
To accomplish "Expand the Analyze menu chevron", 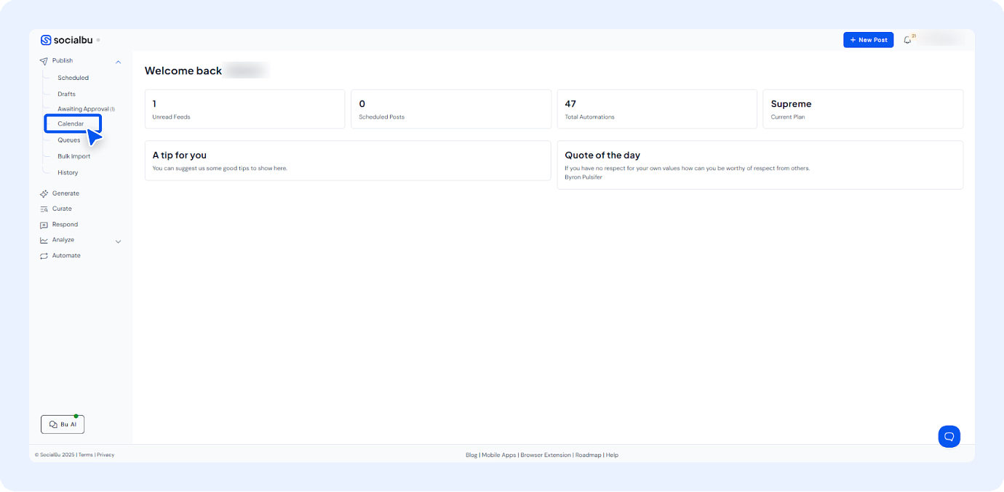I will [x=119, y=241].
